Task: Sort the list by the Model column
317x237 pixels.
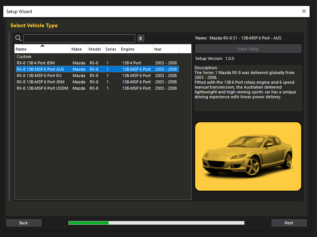Action: pyautogui.click(x=95, y=49)
